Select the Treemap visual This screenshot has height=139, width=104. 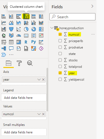pos(41,29)
